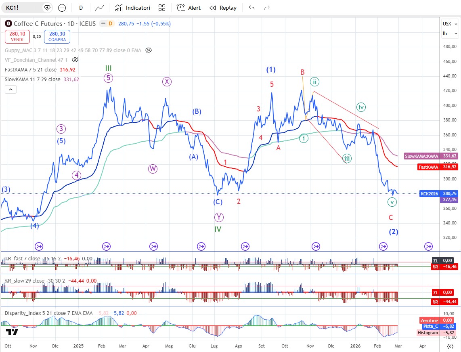Open the D timeframe interval selector
The height and width of the screenshot is (352, 461).
pos(81,8)
